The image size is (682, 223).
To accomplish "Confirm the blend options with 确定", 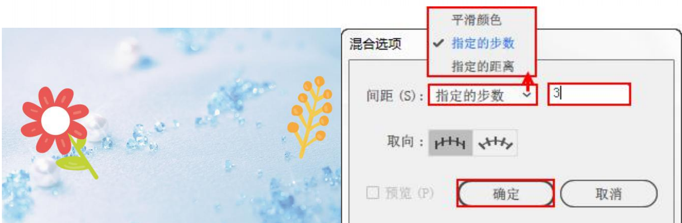I will pyautogui.click(x=506, y=193).
